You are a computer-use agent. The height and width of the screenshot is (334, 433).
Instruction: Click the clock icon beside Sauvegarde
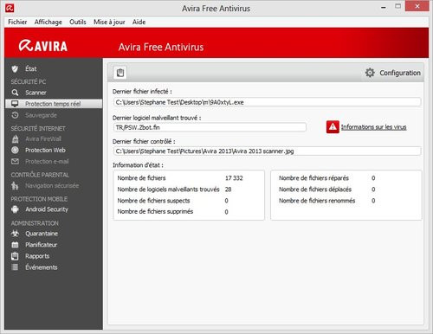[15, 115]
